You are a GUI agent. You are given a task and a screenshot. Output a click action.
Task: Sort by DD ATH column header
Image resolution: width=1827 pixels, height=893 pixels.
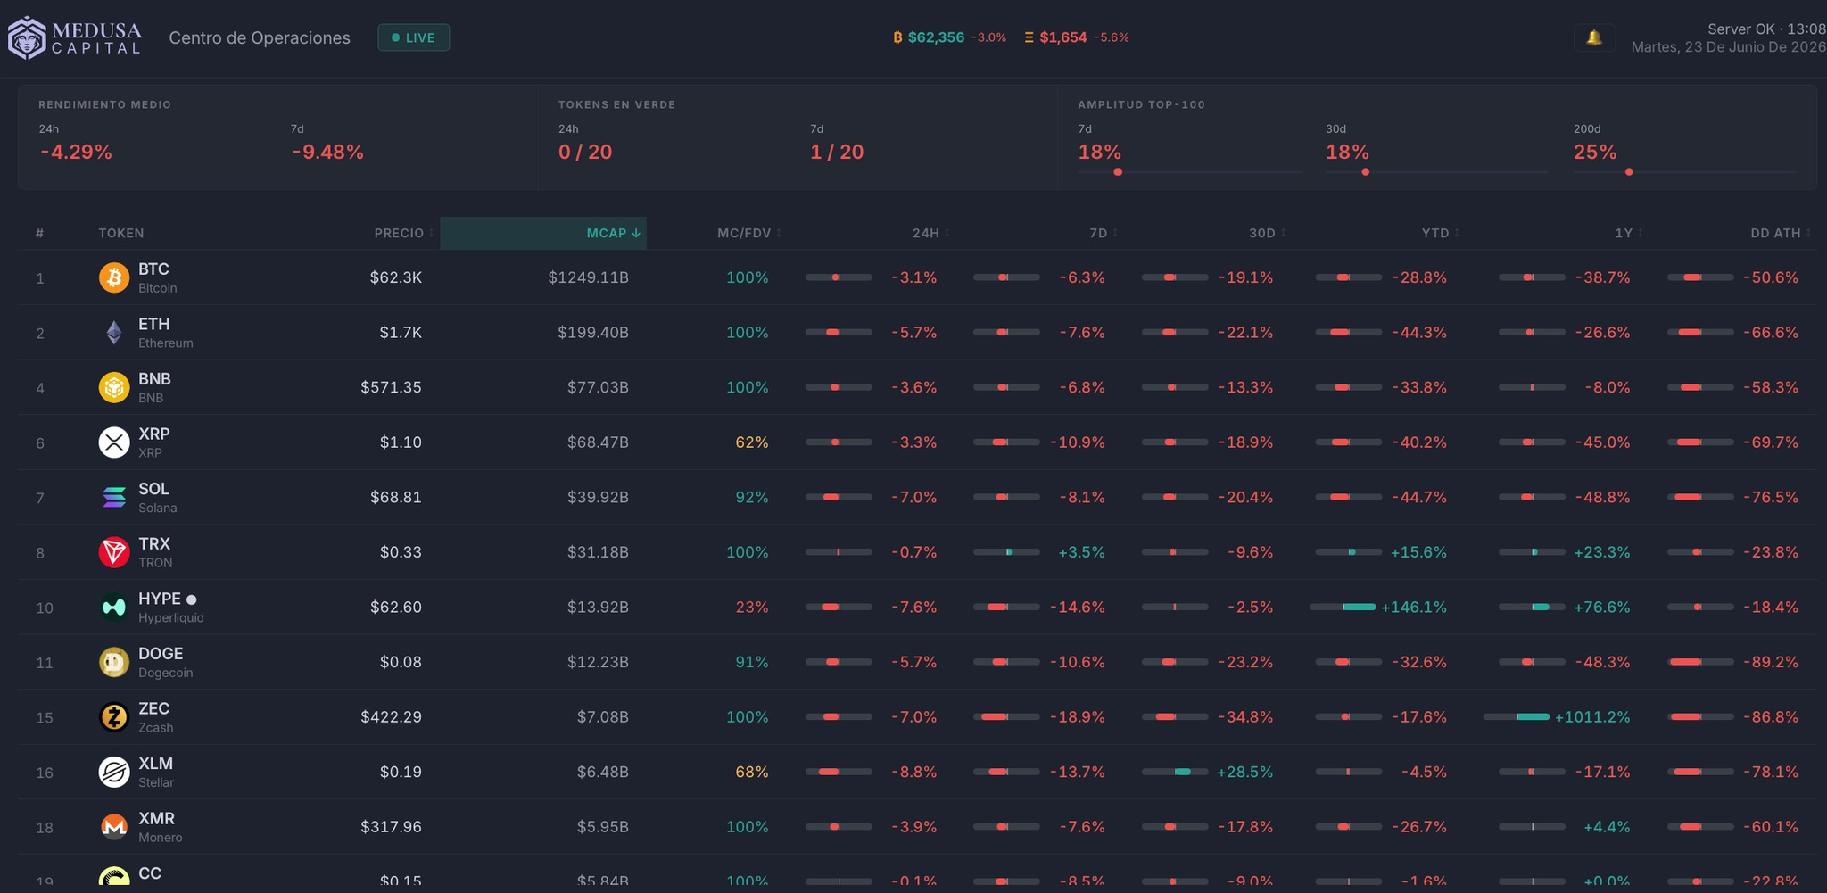click(1780, 233)
